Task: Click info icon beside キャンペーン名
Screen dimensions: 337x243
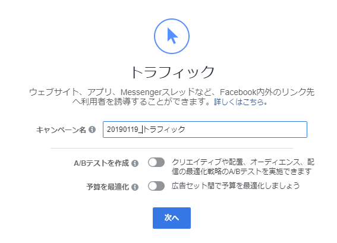Action: (x=92, y=130)
